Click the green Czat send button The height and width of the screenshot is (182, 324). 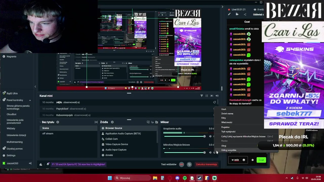(x=261, y=160)
